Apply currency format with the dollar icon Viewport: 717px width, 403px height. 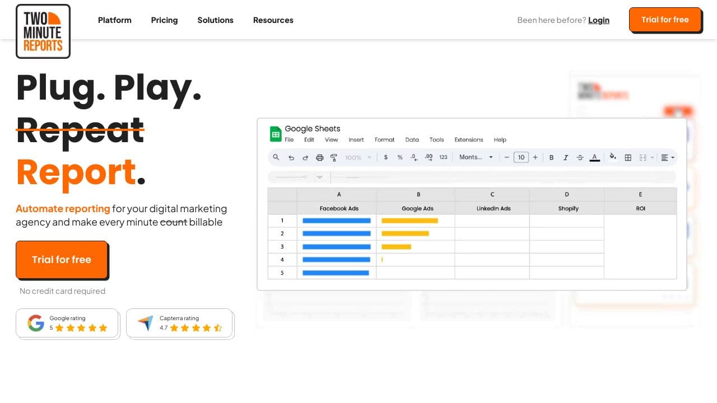pos(385,157)
